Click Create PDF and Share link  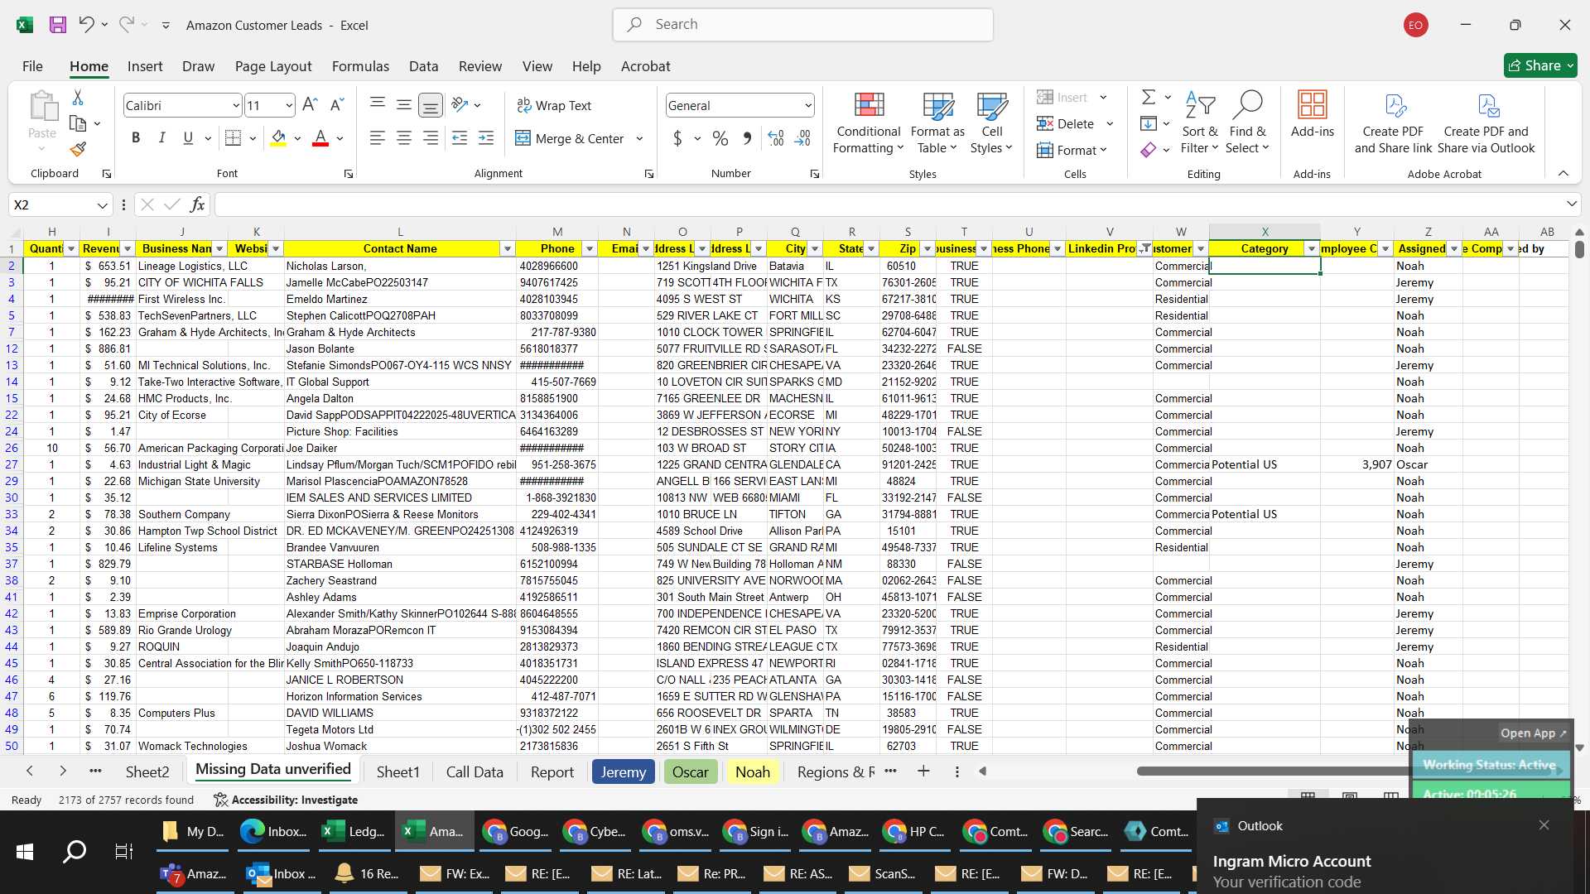pyautogui.click(x=1393, y=122)
